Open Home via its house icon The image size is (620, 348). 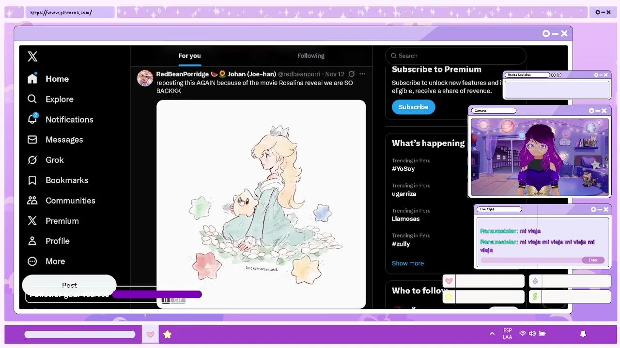pyautogui.click(x=32, y=79)
